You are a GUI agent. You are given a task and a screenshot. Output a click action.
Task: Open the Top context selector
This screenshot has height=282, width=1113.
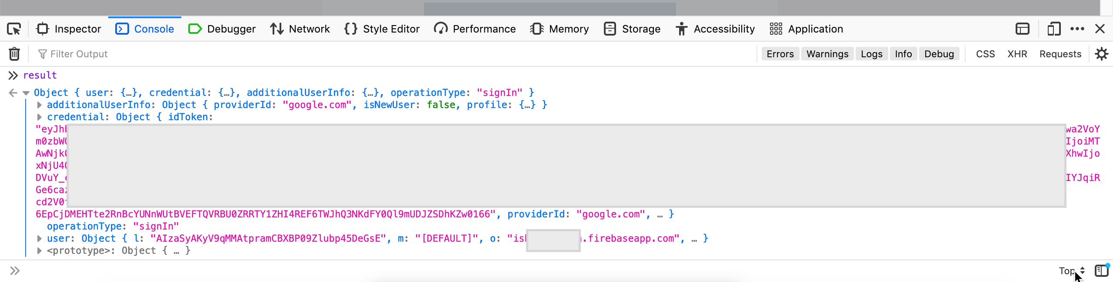[x=1072, y=271]
